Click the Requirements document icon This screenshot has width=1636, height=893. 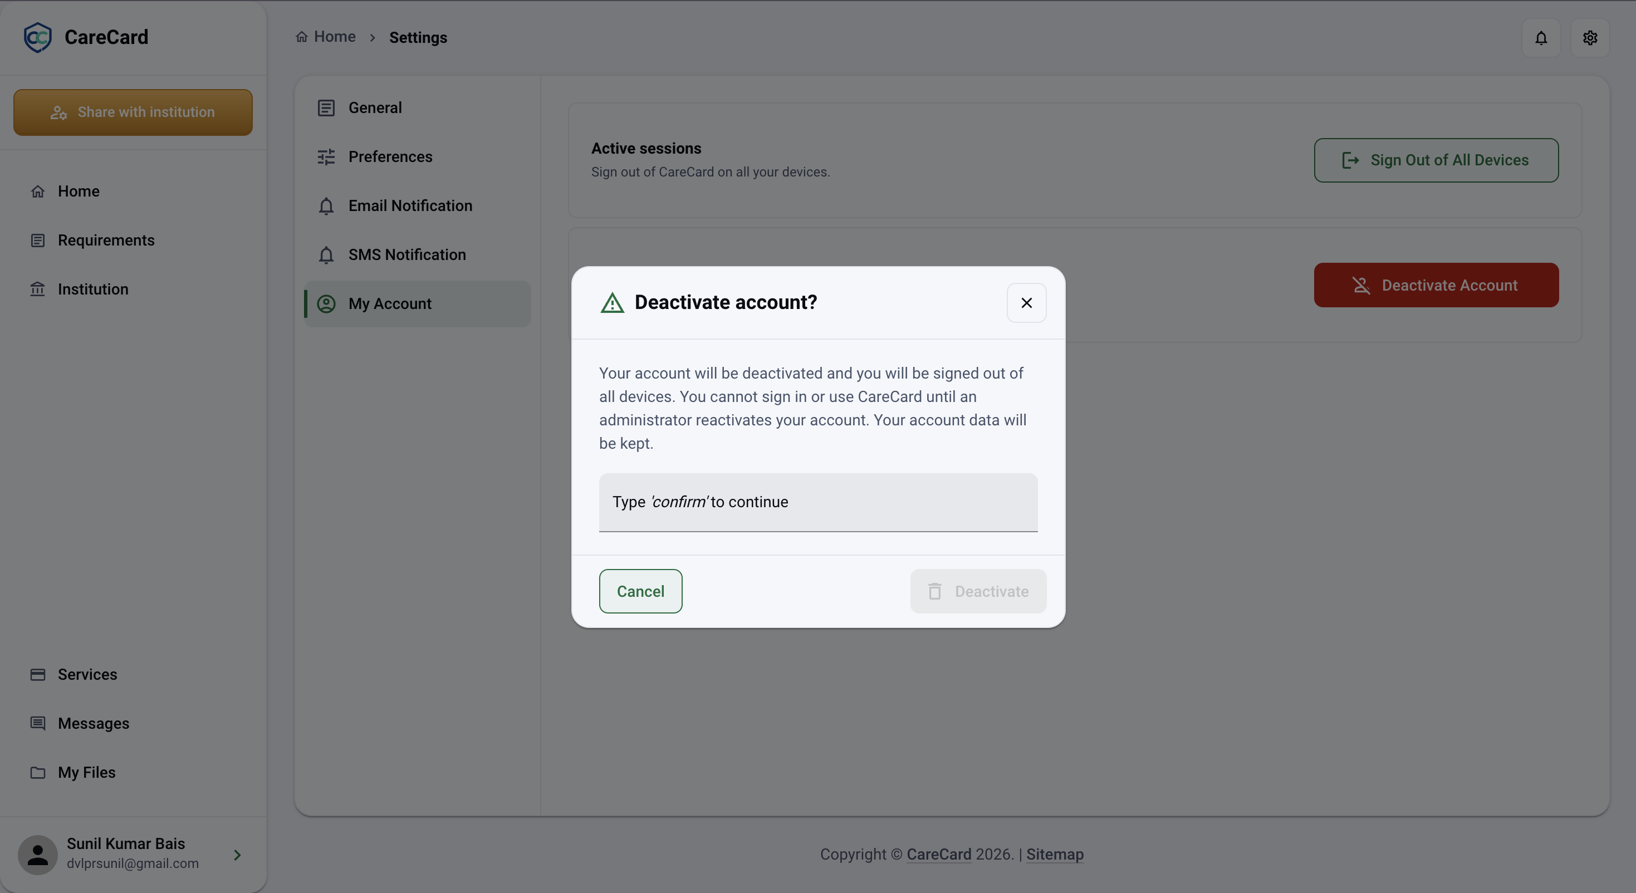(37, 240)
